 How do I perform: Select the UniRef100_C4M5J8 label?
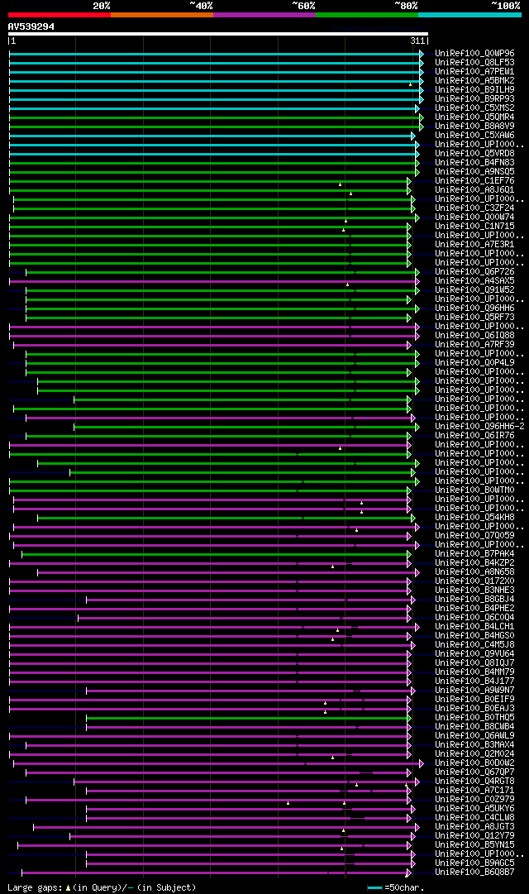(474, 645)
